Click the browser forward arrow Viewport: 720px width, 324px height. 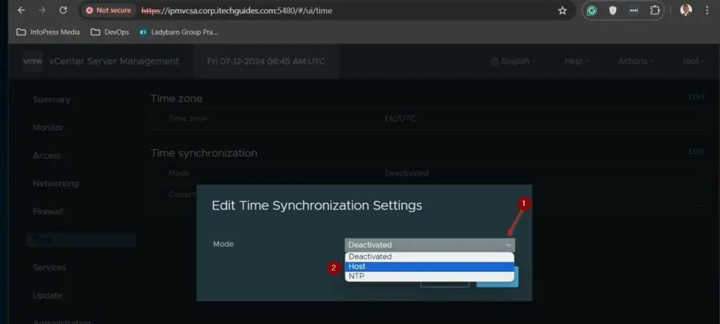click(x=42, y=10)
